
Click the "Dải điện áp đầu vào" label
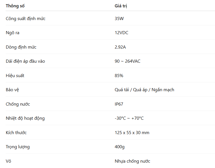click(x=25, y=61)
